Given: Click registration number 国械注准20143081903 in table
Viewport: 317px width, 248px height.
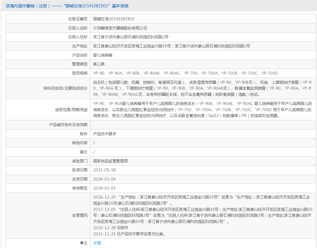Looking at the screenshot, I should pyautogui.click(x=114, y=19).
